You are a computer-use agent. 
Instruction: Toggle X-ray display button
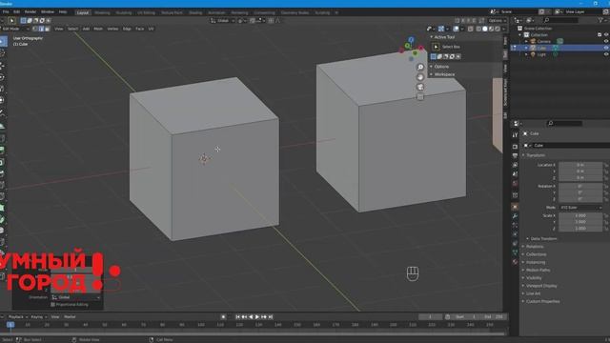coord(470,29)
